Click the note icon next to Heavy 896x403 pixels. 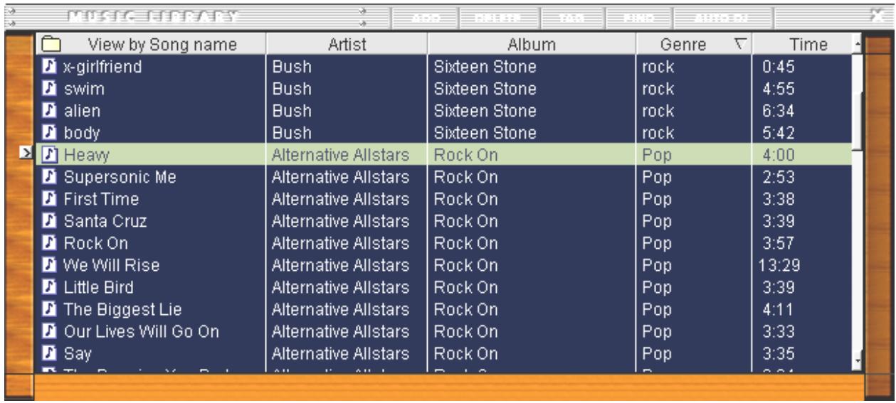[49, 154]
